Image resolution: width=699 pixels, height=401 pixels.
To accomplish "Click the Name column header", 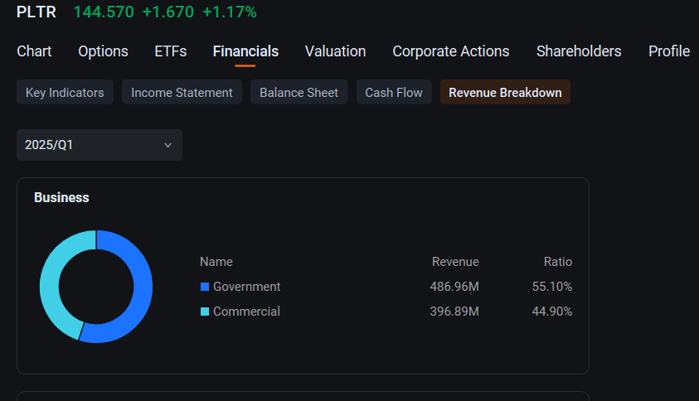I will [216, 262].
